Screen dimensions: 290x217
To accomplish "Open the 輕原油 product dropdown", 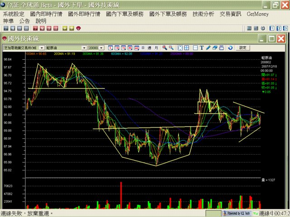I will [x=84, y=48].
